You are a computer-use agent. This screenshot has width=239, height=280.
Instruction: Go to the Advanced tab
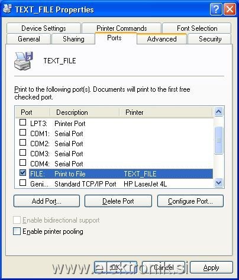pyautogui.click(x=162, y=39)
